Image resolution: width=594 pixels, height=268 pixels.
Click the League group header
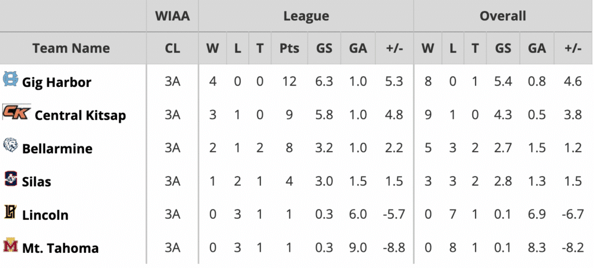(306, 16)
